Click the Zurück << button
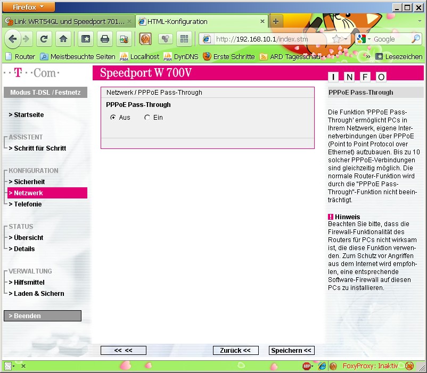This screenshot has width=427, height=373. click(235, 351)
